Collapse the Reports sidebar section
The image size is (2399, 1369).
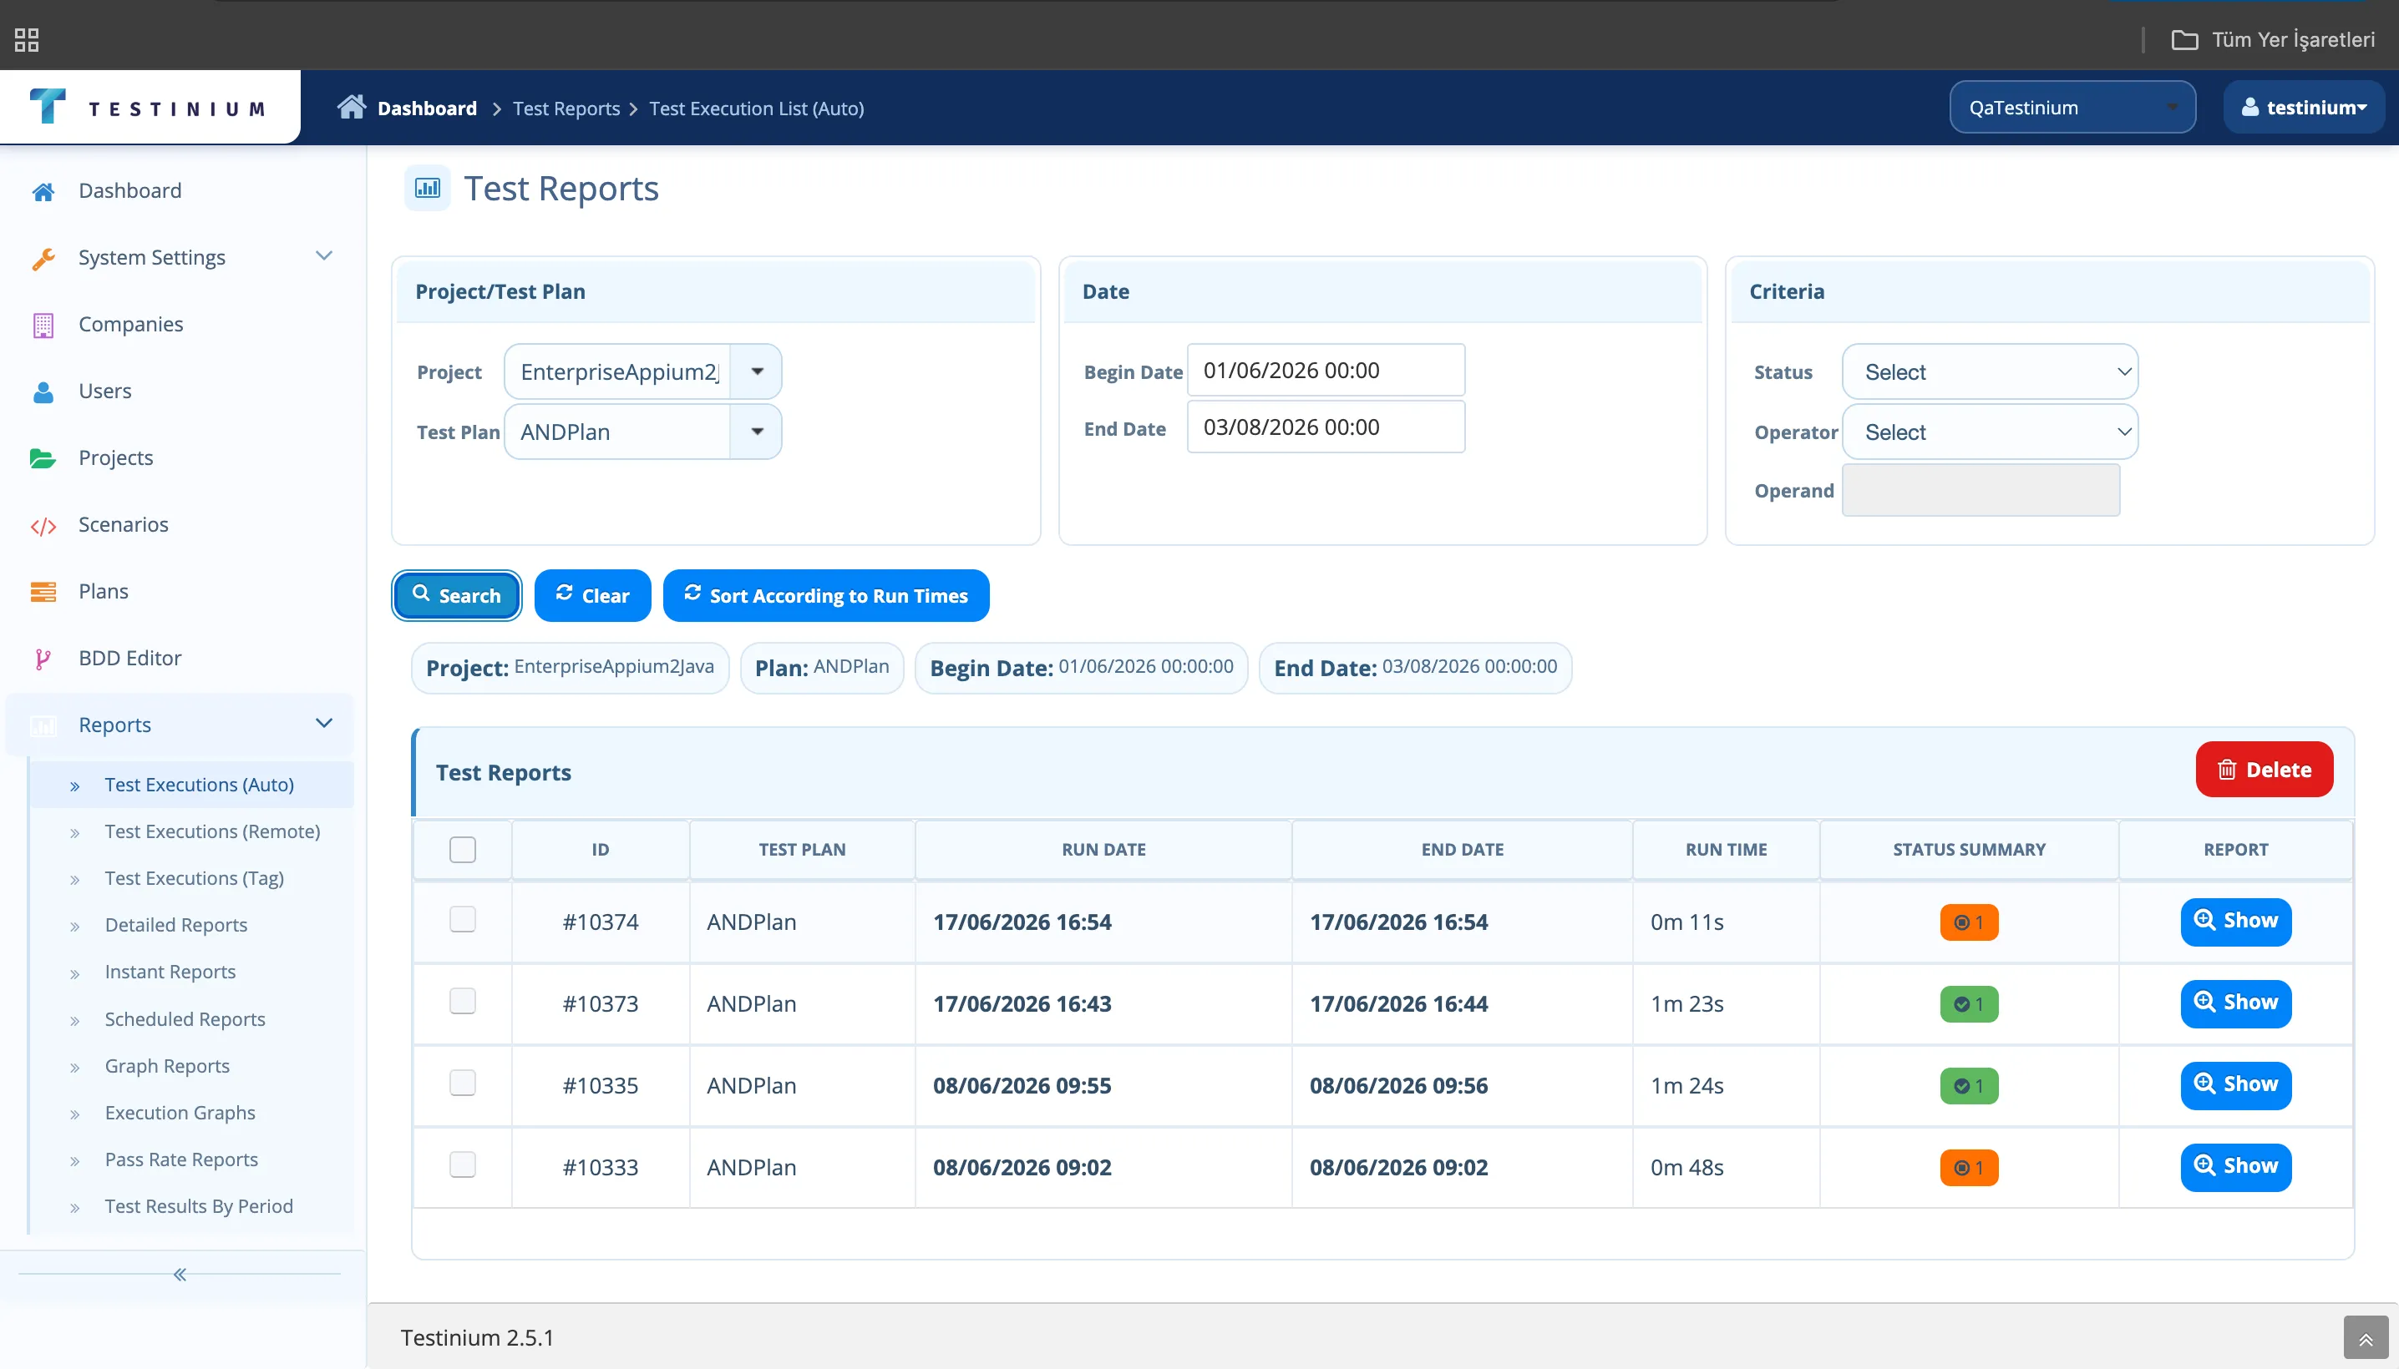click(323, 723)
